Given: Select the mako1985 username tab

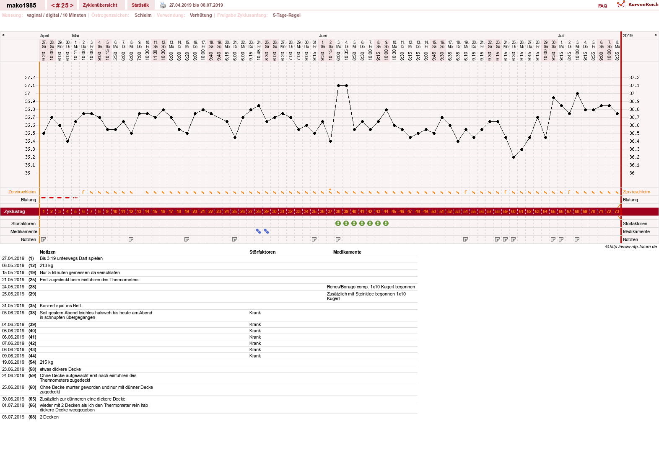Looking at the screenshot, I should (x=21, y=5).
